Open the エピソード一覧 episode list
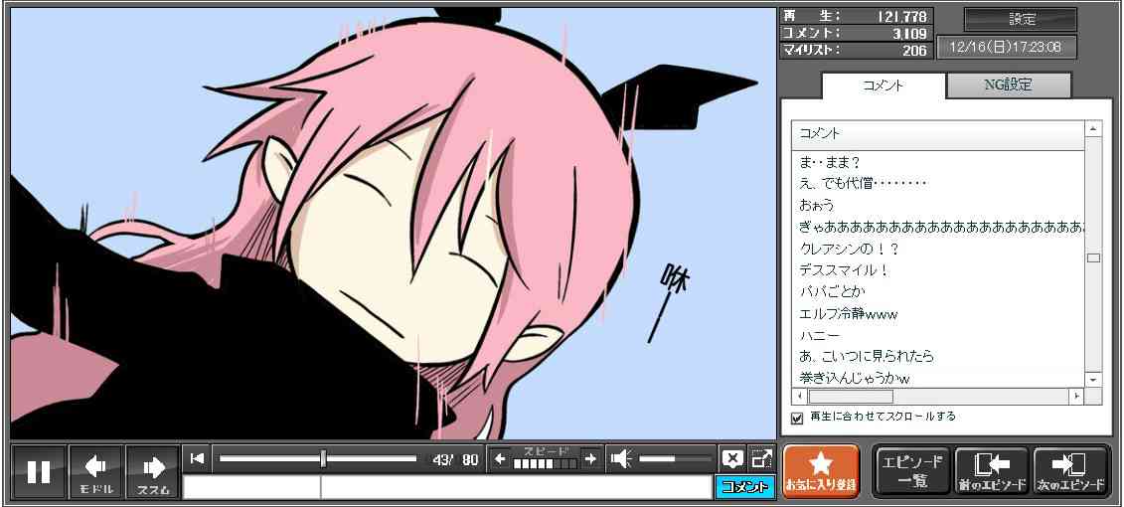 pos(911,471)
